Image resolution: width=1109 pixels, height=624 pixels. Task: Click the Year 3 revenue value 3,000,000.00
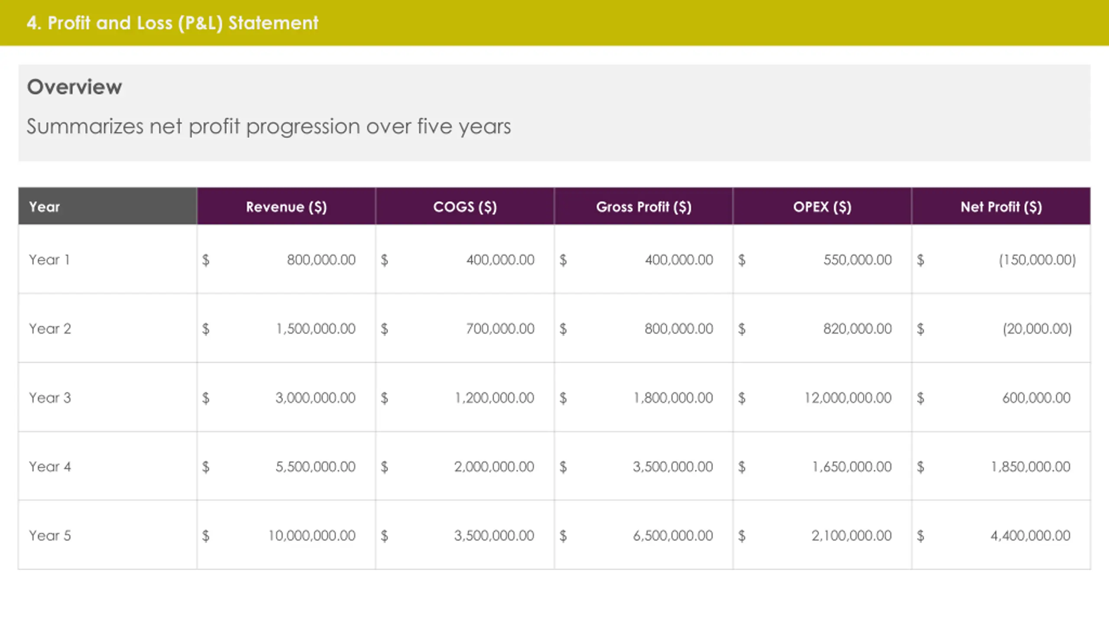pyautogui.click(x=315, y=397)
